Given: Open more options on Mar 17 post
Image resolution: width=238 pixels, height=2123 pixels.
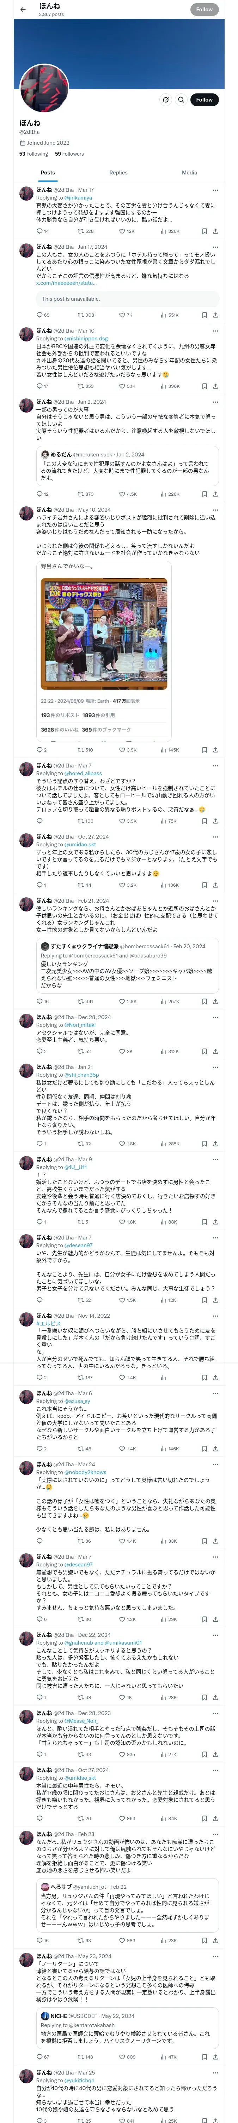Looking at the screenshot, I should click(x=216, y=190).
